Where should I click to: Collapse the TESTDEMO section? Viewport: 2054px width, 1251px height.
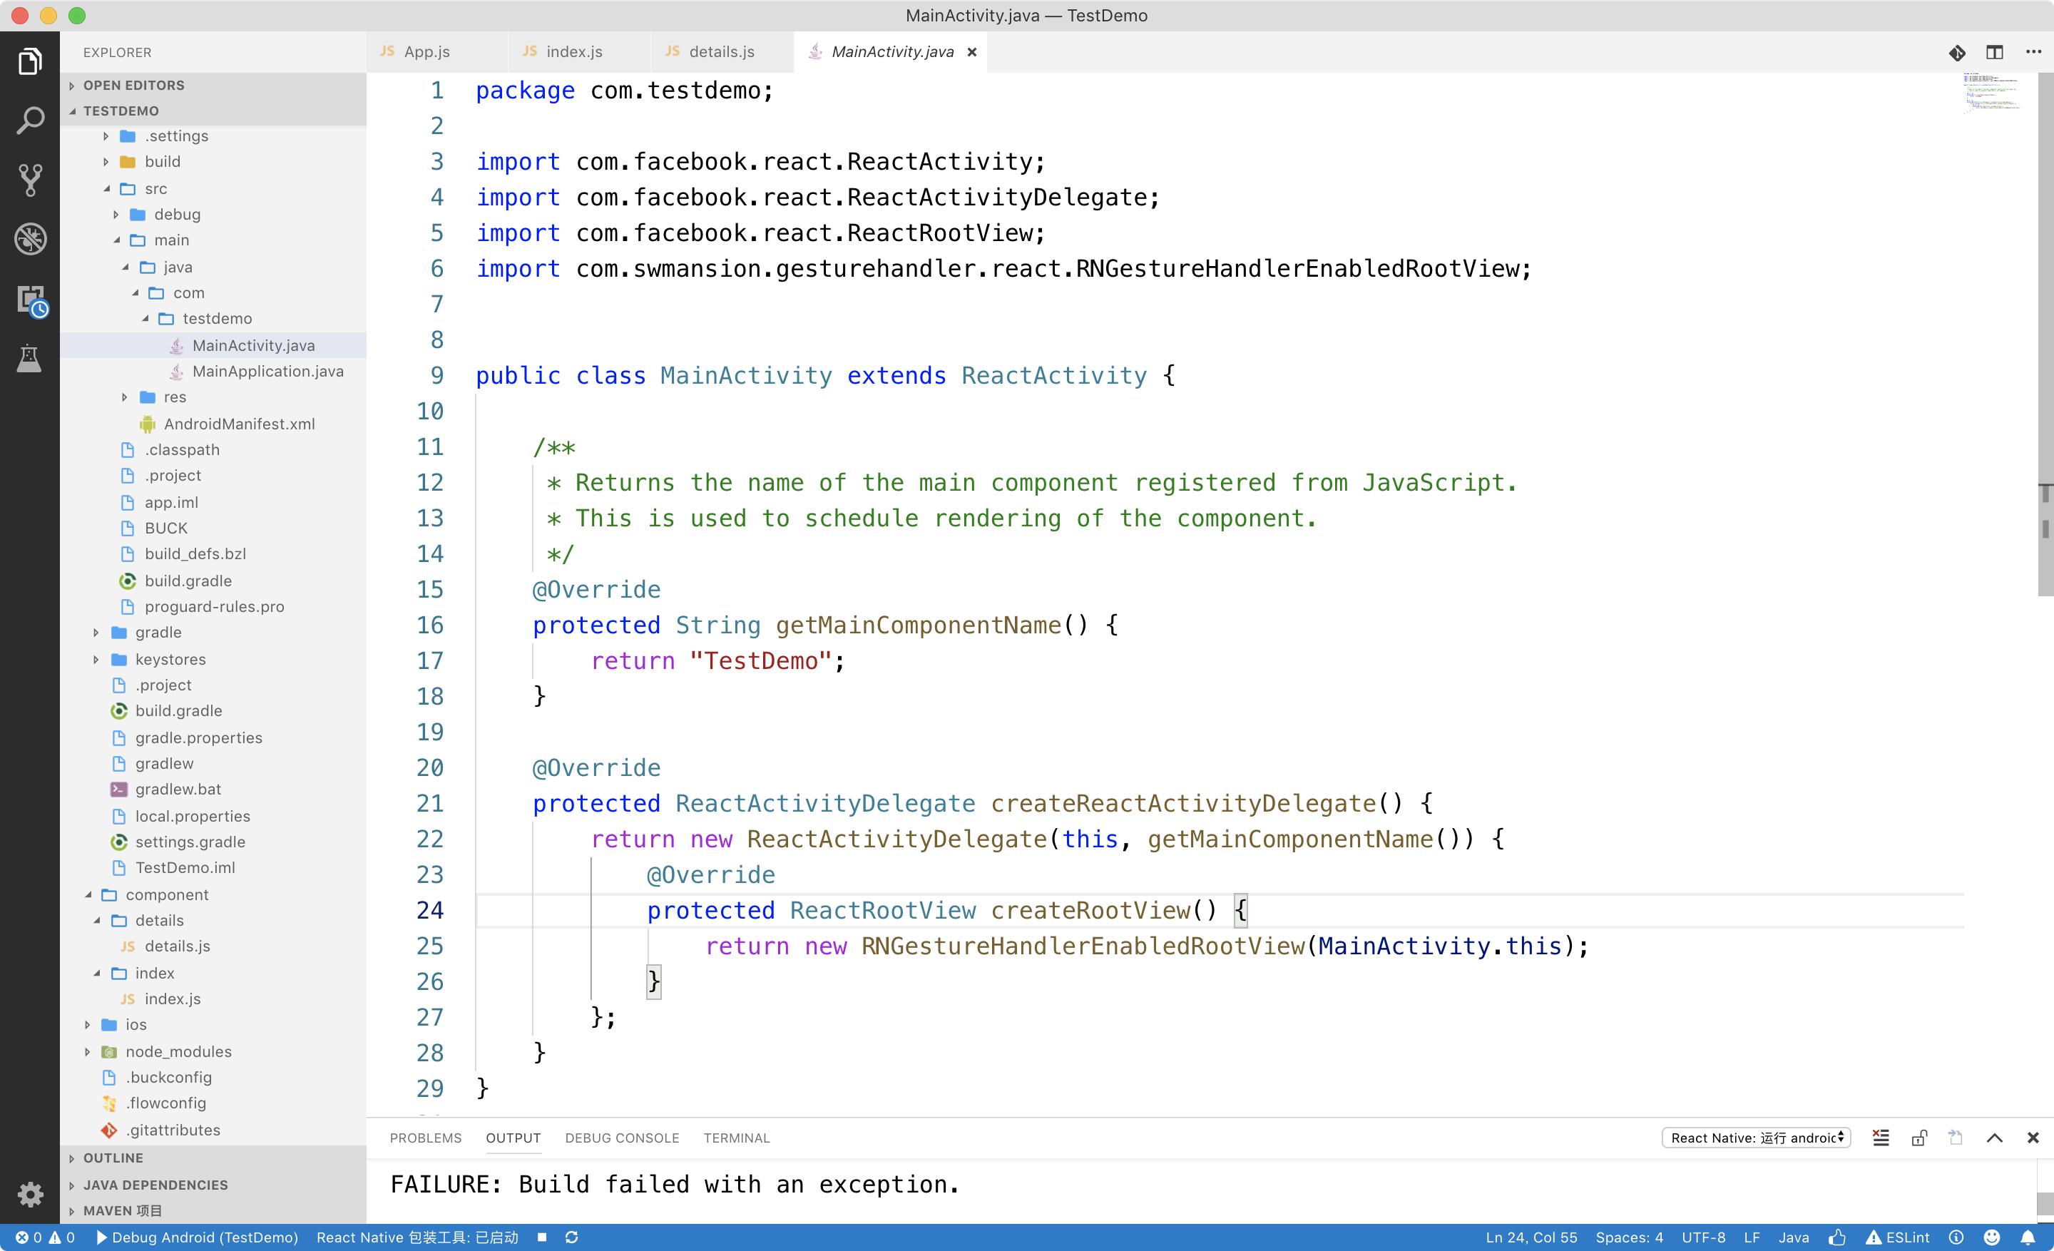click(x=213, y=111)
